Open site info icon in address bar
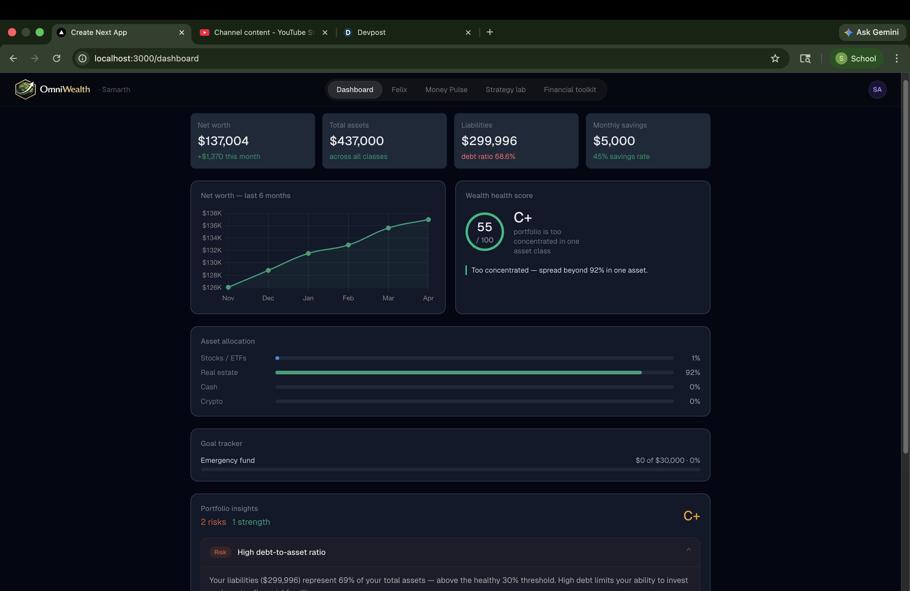The width and height of the screenshot is (910, 591). [x=82, y=58]
